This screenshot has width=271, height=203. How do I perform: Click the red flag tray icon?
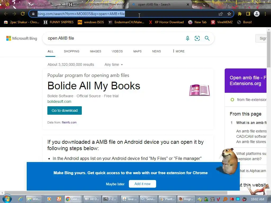pos(232,199)
